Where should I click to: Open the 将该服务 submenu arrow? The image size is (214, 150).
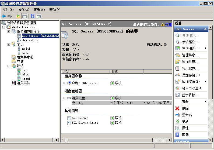[x=205, y=48]
